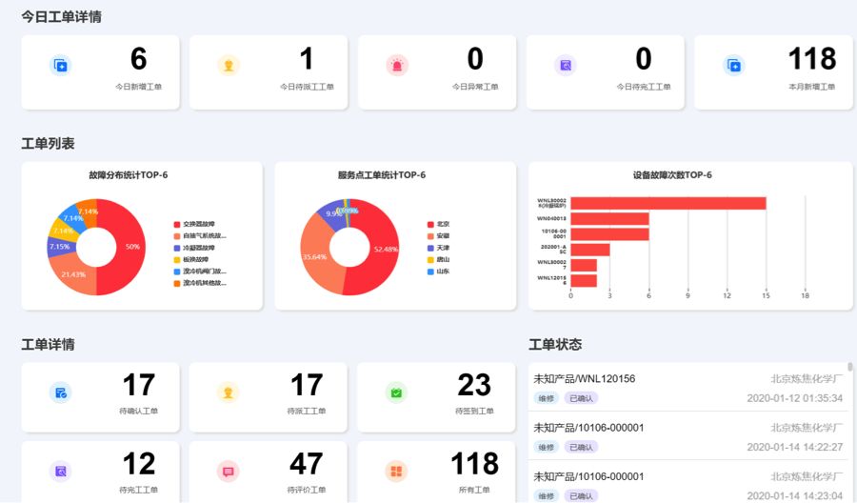
Task: Toggle the 天津 legend entry
Action: [x=438, y=248]
